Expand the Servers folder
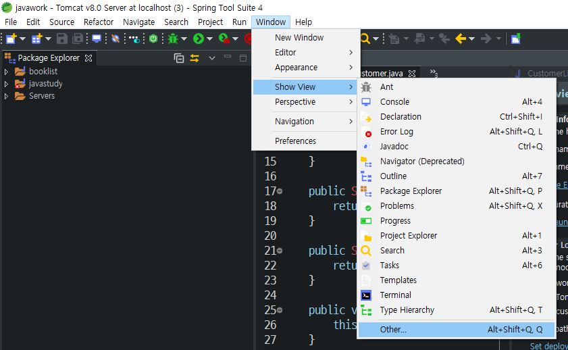 point(6,97)
